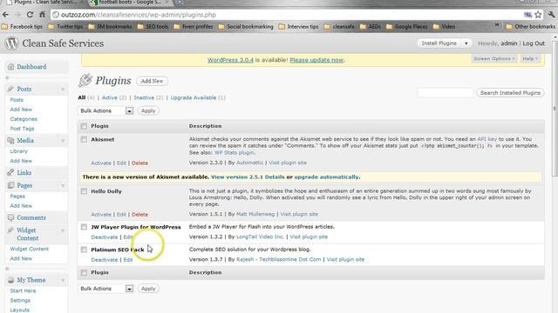This screenshot has width=558, height=313.
Task: Open the bottom Bulk Actions dropdown
Action: 105,289
